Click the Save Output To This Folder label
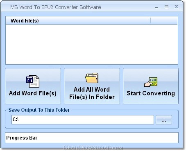The height and width of the screenshot is (151, 186). tap(39, 110)
